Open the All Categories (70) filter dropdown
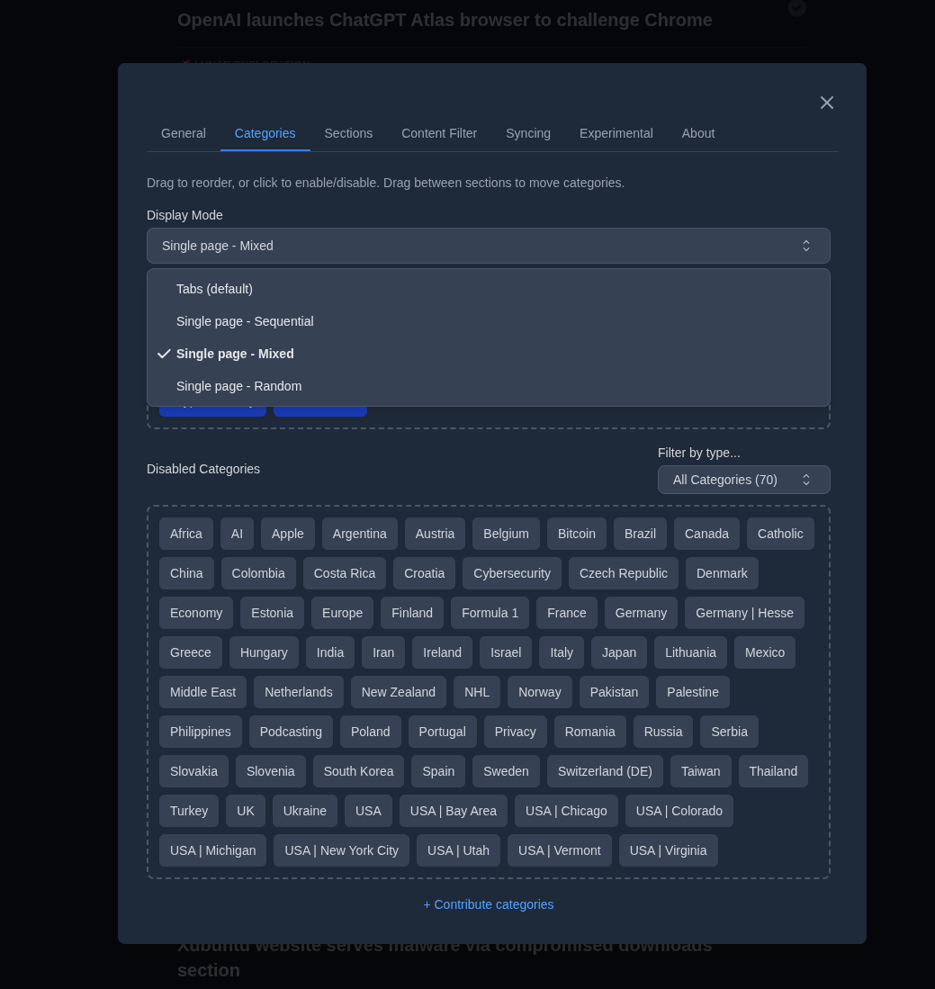 tap(743, 480)
